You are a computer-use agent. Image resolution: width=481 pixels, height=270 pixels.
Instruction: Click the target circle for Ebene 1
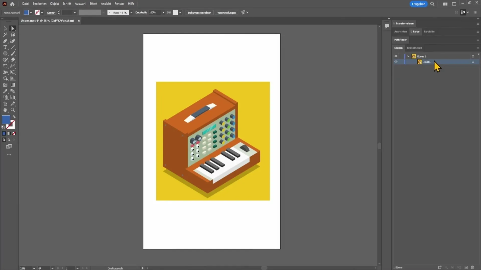coord(473,56)
